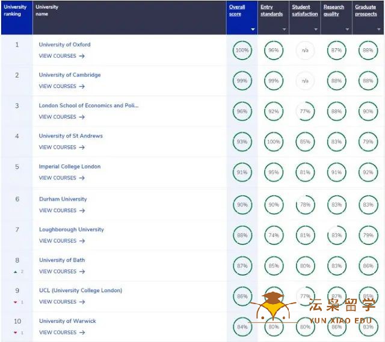Viewport: 385px width, 342px height.
Task: Open the University of Cambridge link
Action: coord(70,75)
